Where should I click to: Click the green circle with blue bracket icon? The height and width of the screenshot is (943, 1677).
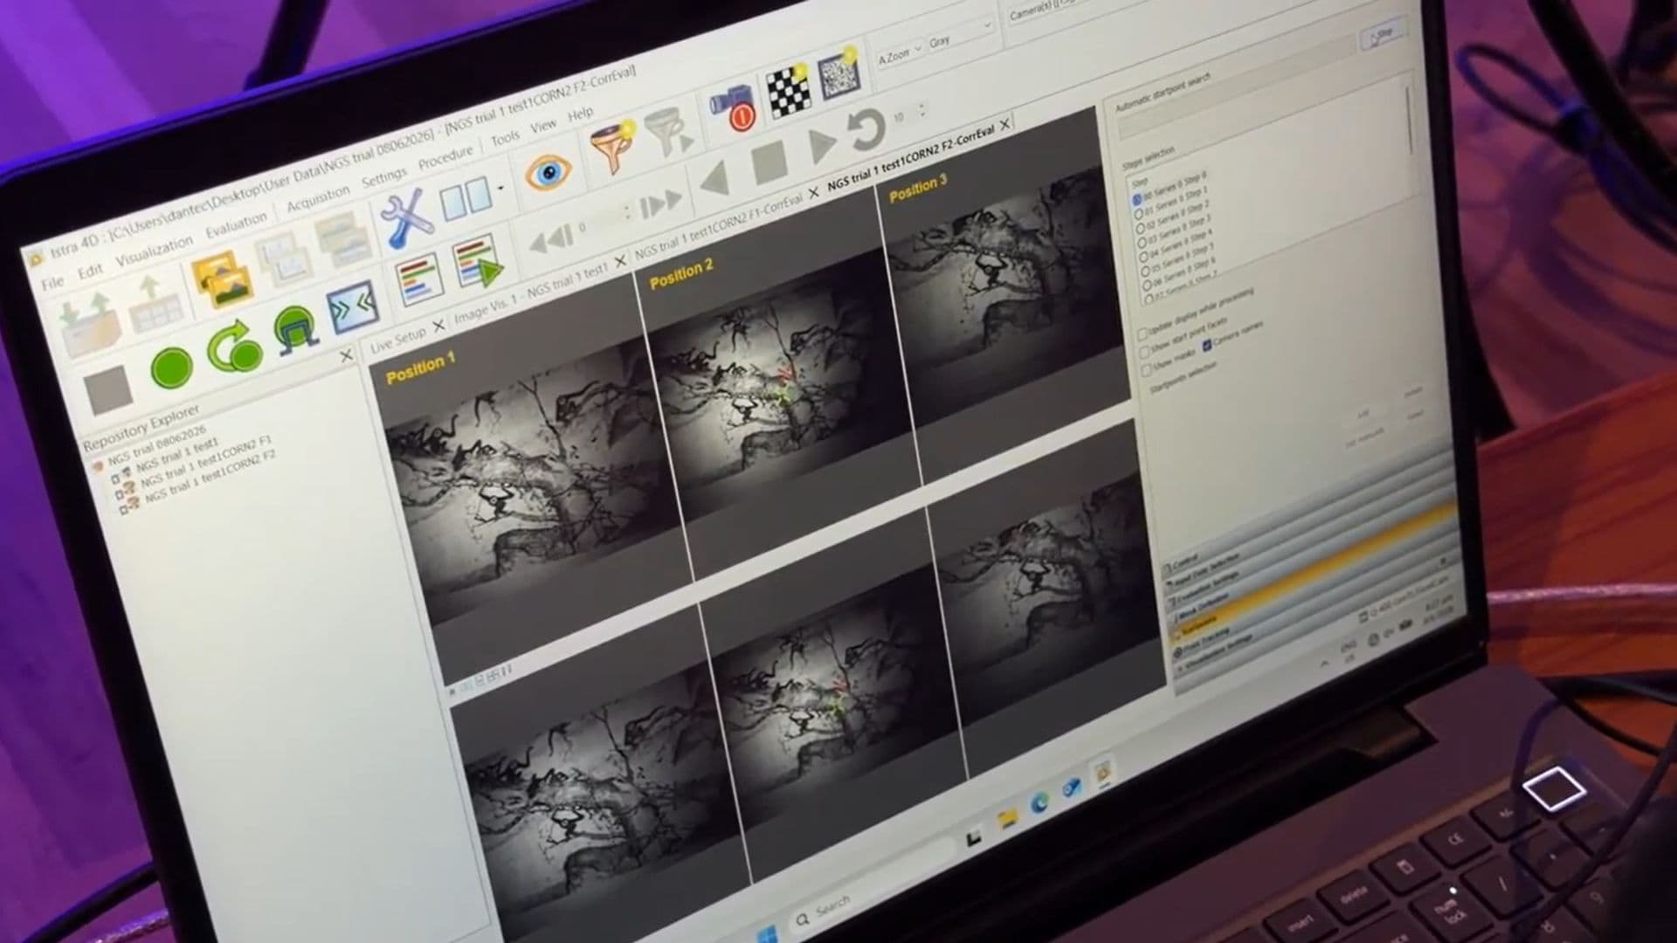[x=294, y=329]
